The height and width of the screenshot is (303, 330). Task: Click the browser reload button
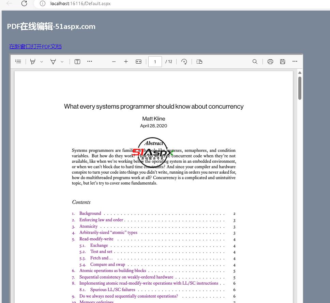[x=24, y=3]
